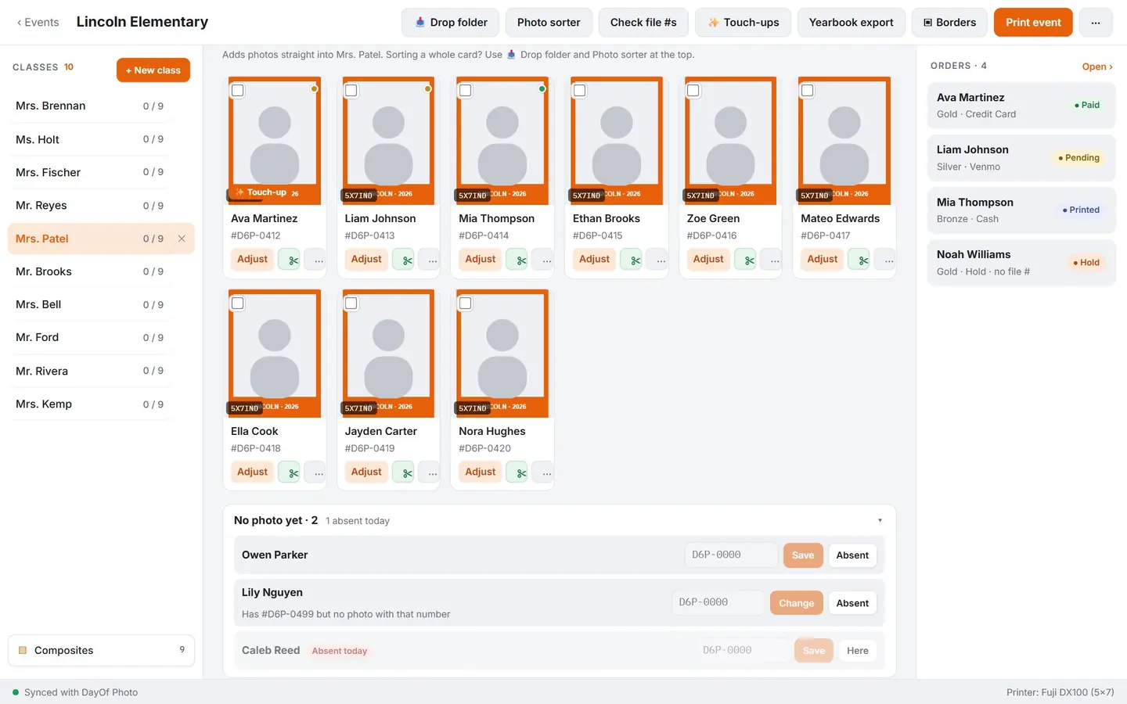Image resolution: width=1127 pixels, height=704 pixels.
Task: Mark Ella Cook's photo checkbox
Action: (238, 304)
